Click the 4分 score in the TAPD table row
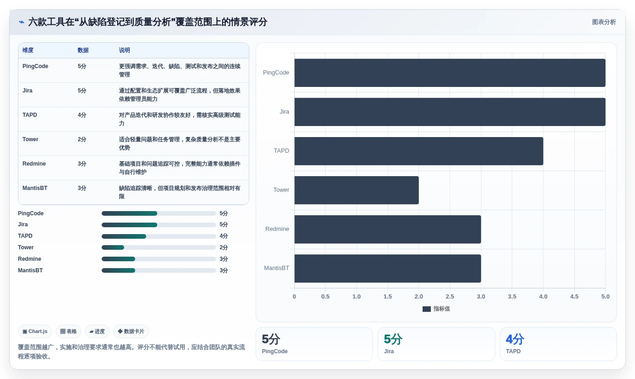The image size is (635, 379). click(82, 115)
